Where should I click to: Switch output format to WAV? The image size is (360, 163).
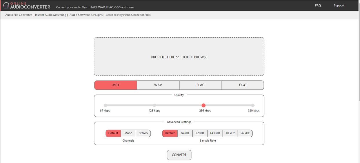158,85
